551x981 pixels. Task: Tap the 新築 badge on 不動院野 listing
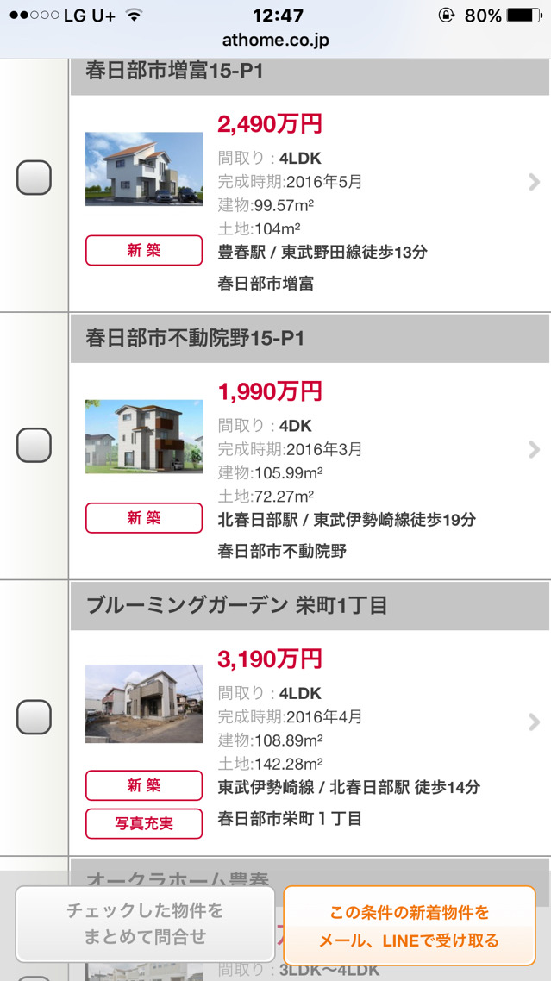144,518
